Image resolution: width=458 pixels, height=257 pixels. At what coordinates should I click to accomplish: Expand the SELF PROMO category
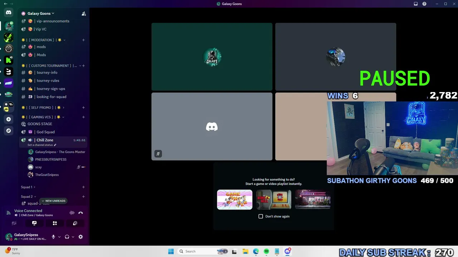coord(63,107)
